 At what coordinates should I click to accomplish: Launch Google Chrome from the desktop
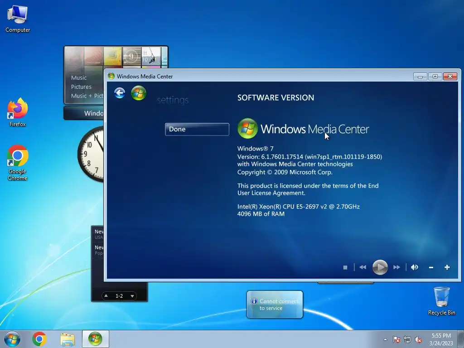tap(18, 163)
